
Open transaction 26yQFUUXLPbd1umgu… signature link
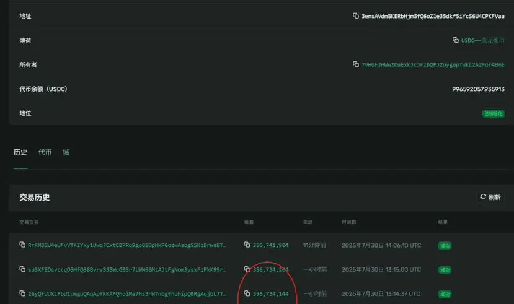[x=127, y=294]
